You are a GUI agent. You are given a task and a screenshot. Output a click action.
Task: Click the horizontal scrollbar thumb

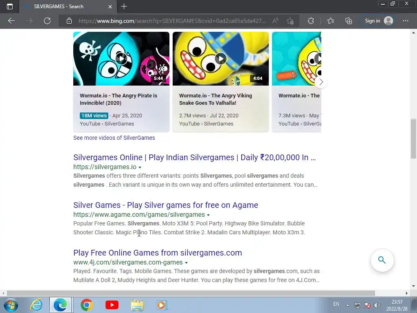click(x=191, y=293)
